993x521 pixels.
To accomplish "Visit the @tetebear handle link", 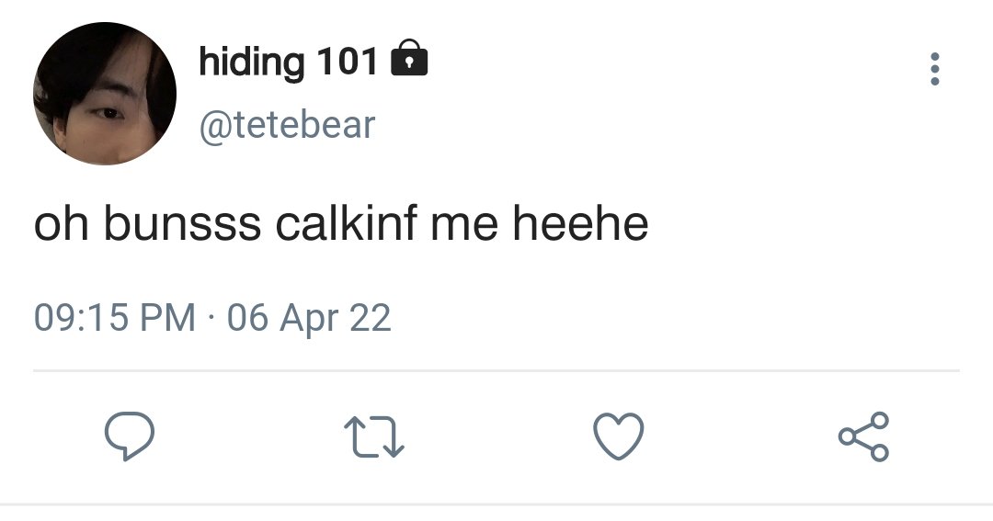I will 287,125.
